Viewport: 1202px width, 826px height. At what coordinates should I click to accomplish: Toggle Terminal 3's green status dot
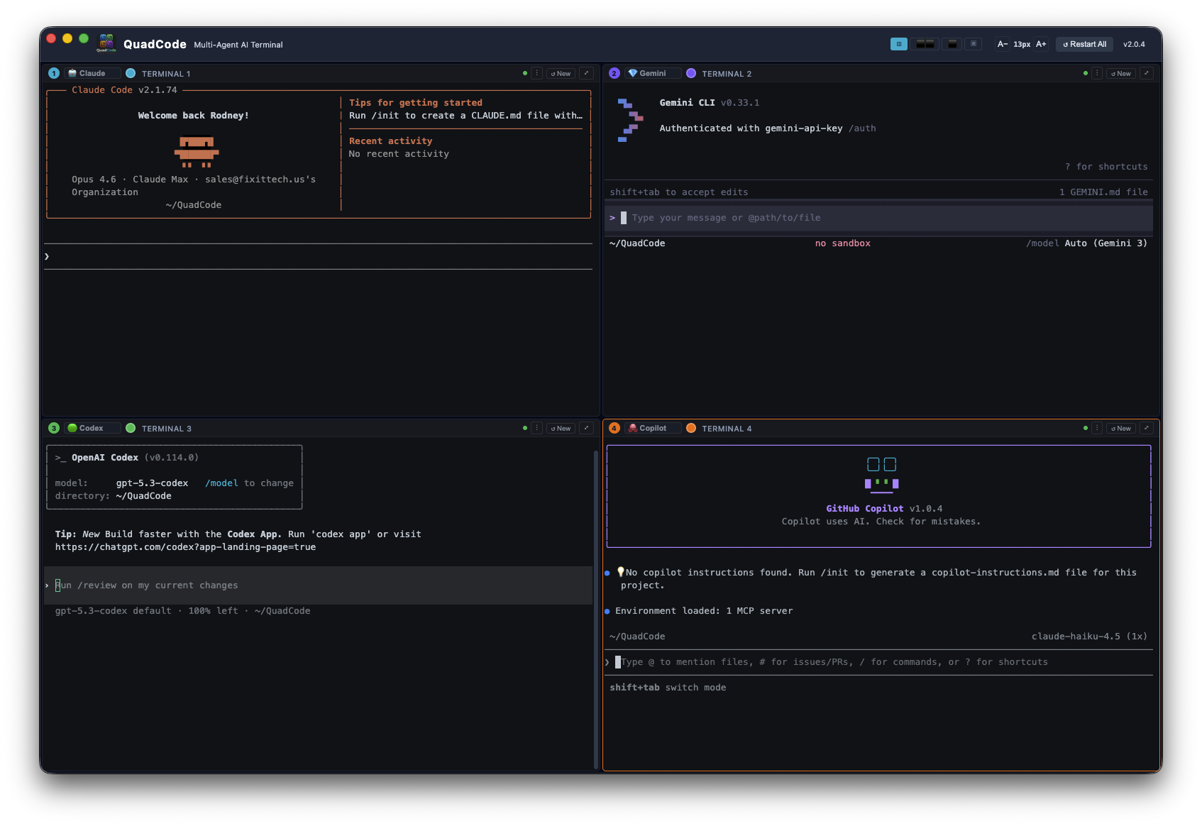click(524, 428)
